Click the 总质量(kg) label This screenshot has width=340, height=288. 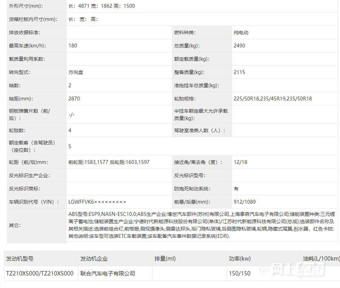[187, 46]
